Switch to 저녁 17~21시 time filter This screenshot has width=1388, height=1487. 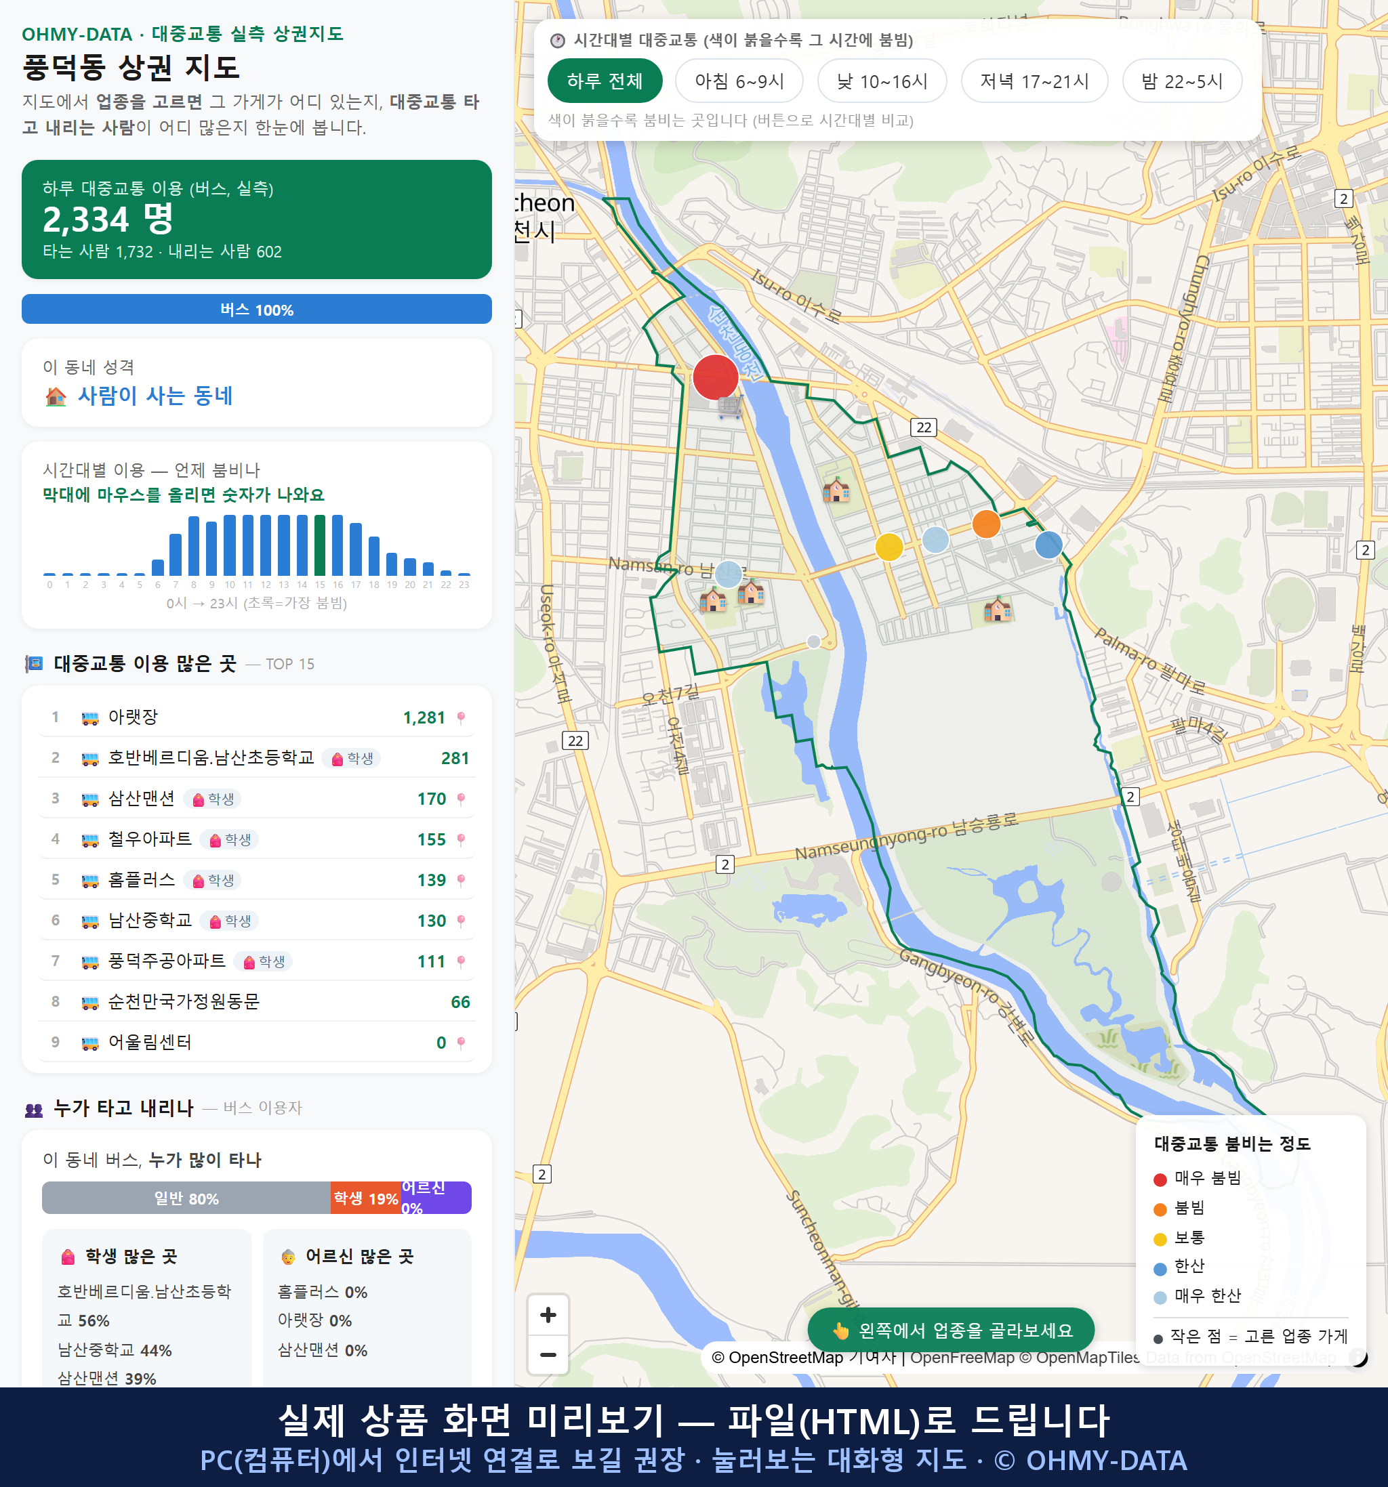pyautogui.click(x=1034, y=81)
